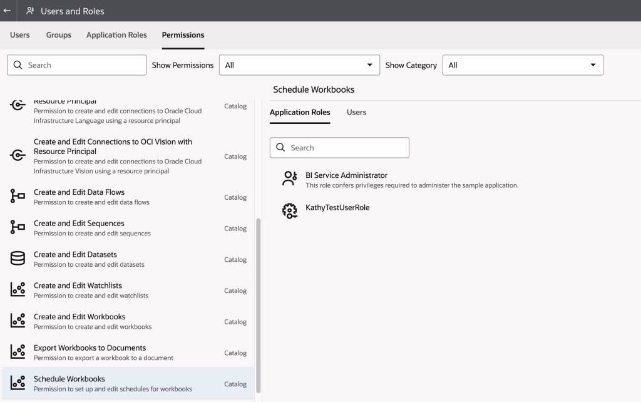This screenshot has height=402, width=641.
Task: Click the back arrow icon
Action: click(x=8, y=11)
